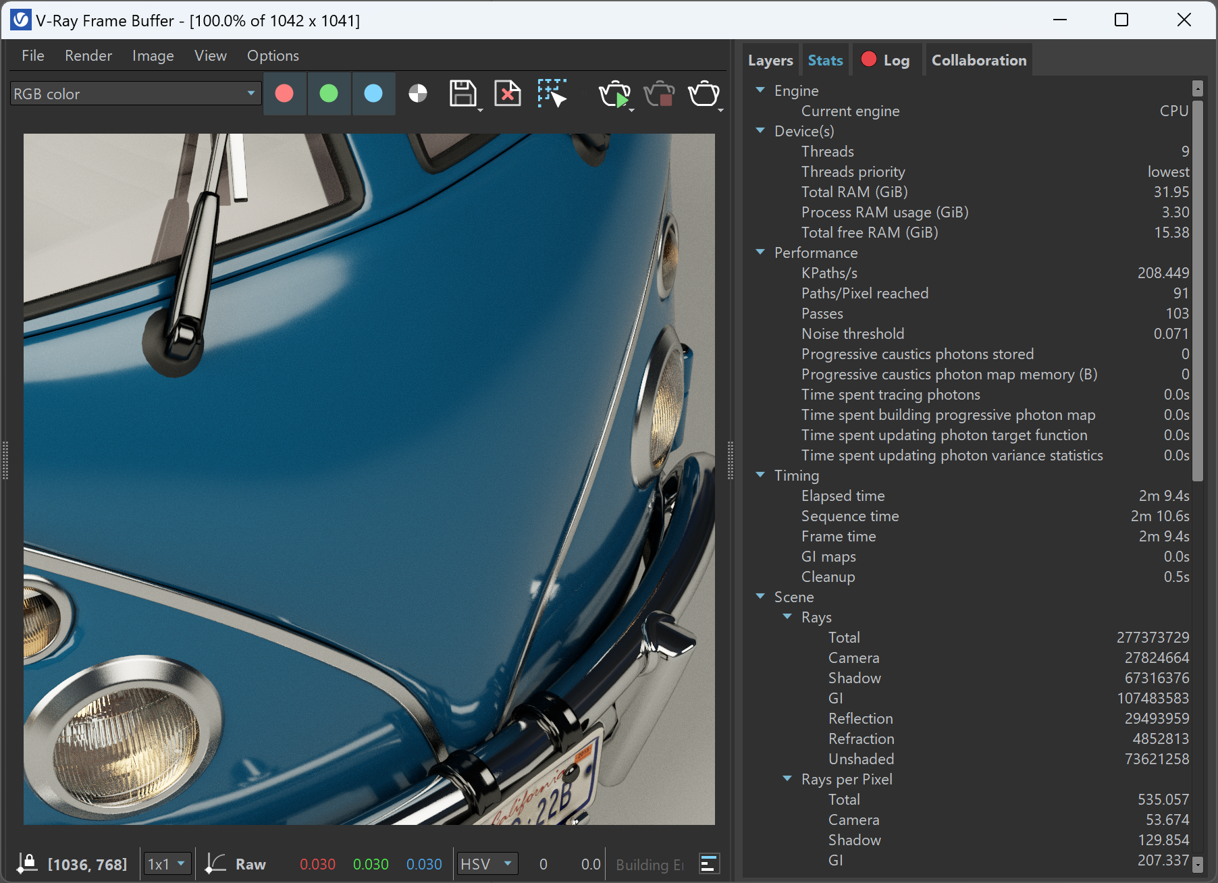1218x883 pixels.
Task: Clear the image with the red X icon
Action: click(508, 94)
